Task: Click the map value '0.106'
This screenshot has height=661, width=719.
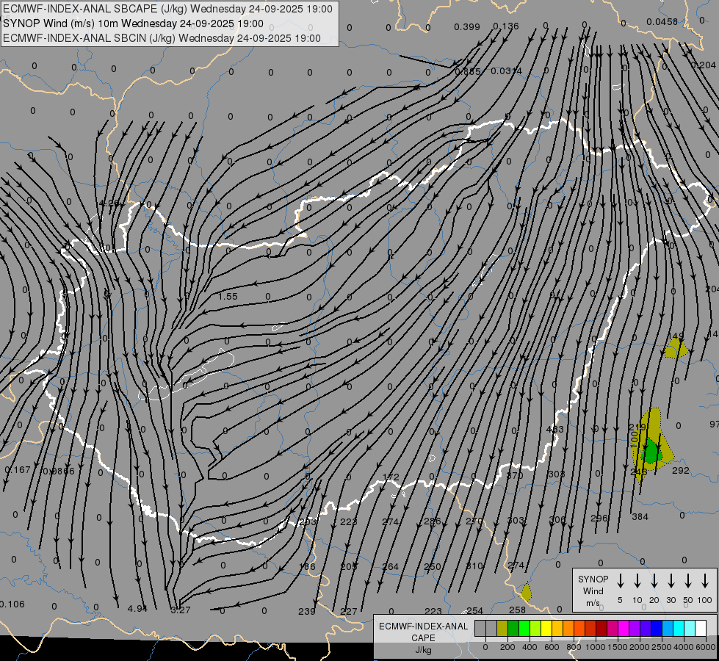Action: [12, 604]
